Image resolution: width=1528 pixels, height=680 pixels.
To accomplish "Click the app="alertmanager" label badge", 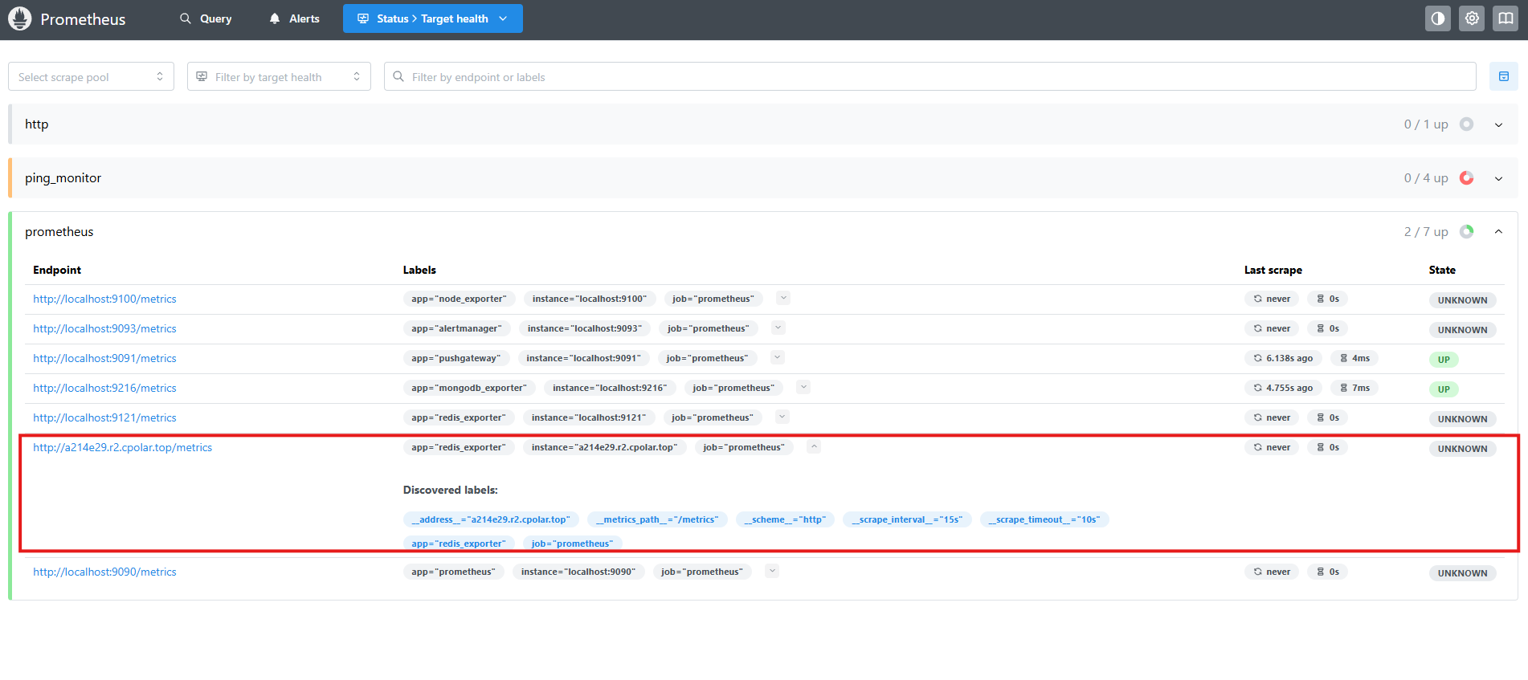I will [456, 328].
